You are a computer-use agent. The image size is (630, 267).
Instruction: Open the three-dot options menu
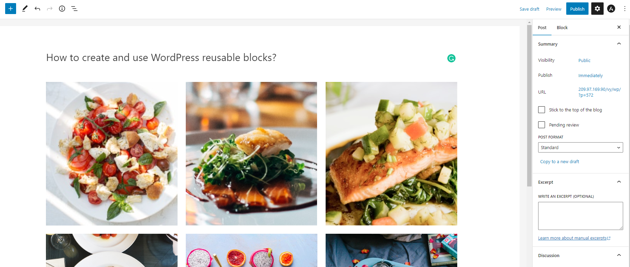tap(625, 9)
